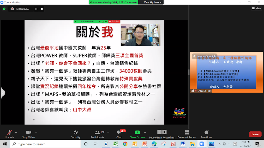Open Word from the taskbar
Viewport: 264px width, 148px height.
[183, 144]
